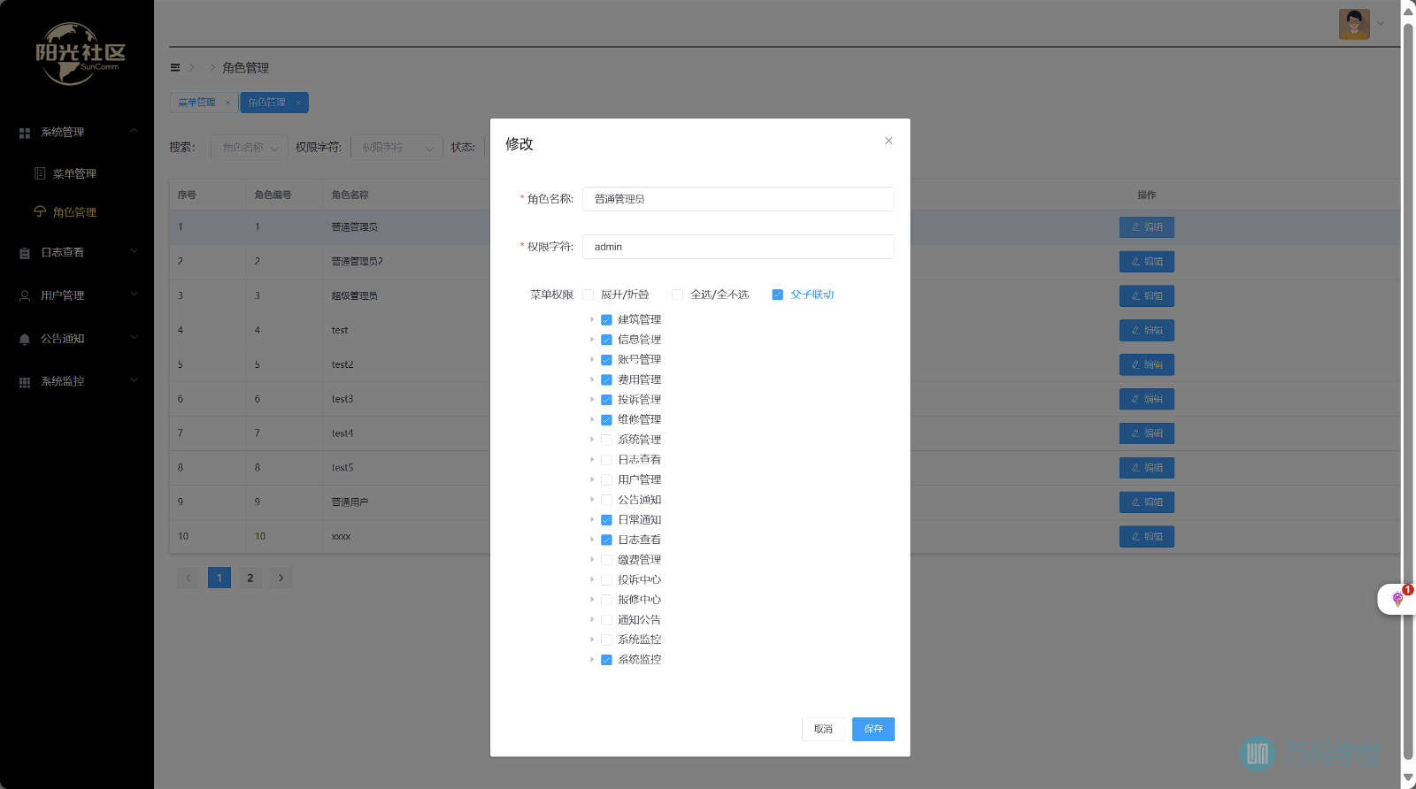Click the 角色管理 umbrella icon in sidebar

point(40,212)
